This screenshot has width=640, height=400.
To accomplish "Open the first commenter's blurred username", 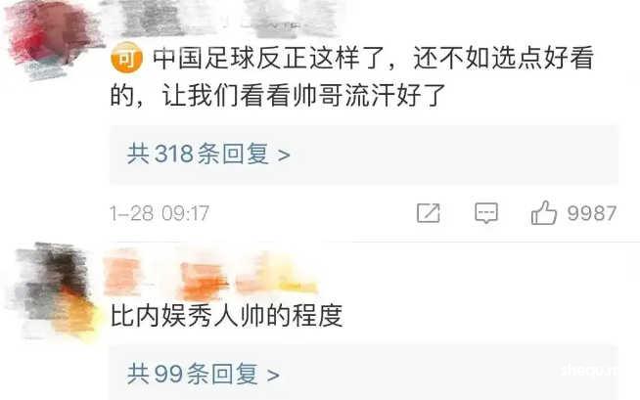I will coord(220,18).
